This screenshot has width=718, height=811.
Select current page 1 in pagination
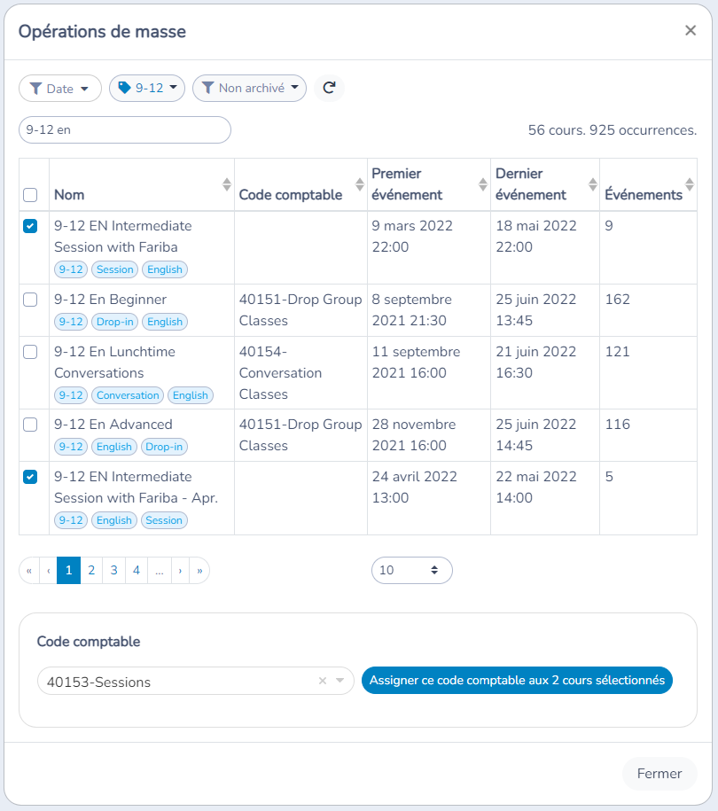coord(69,571)
